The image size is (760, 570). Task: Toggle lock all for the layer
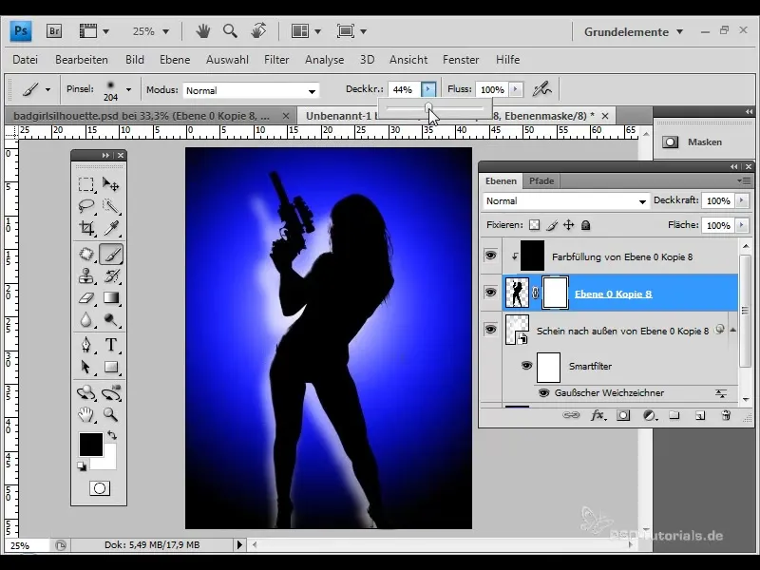click(x=585, y=225)
